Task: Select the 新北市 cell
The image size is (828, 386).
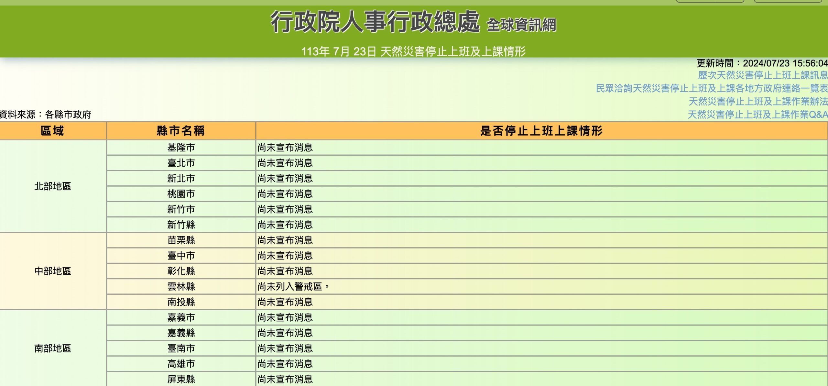Action: [x=181, y=178]
